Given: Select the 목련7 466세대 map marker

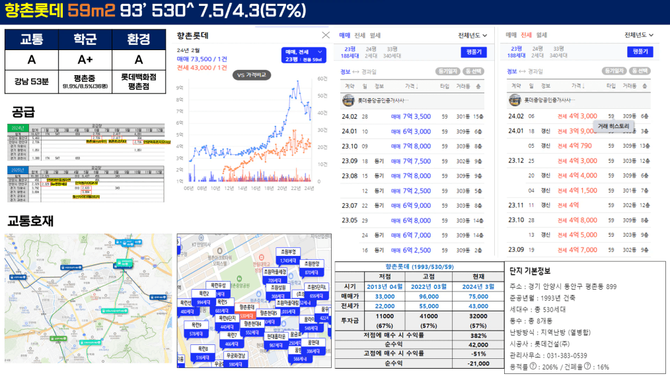Looking at the screenshot, I should (x=231, y=340).
